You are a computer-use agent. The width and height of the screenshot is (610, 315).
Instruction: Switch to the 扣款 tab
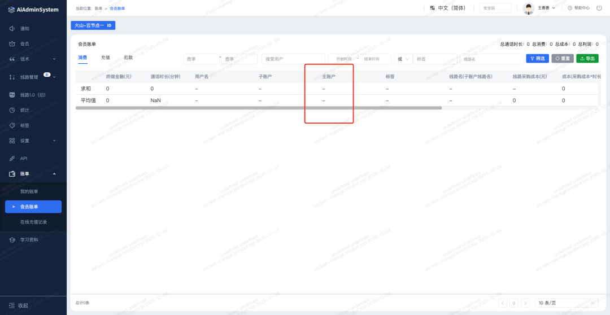(x=128, y=58)
